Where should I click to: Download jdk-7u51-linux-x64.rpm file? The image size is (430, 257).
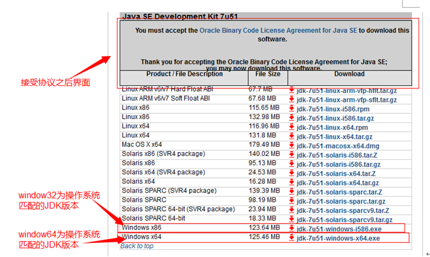tap(332, 127)
